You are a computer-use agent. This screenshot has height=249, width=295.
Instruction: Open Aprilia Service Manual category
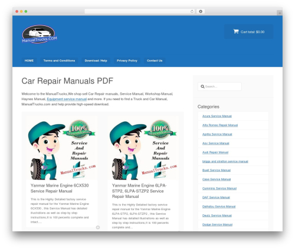pyautogui.click(x=217, y=134)
